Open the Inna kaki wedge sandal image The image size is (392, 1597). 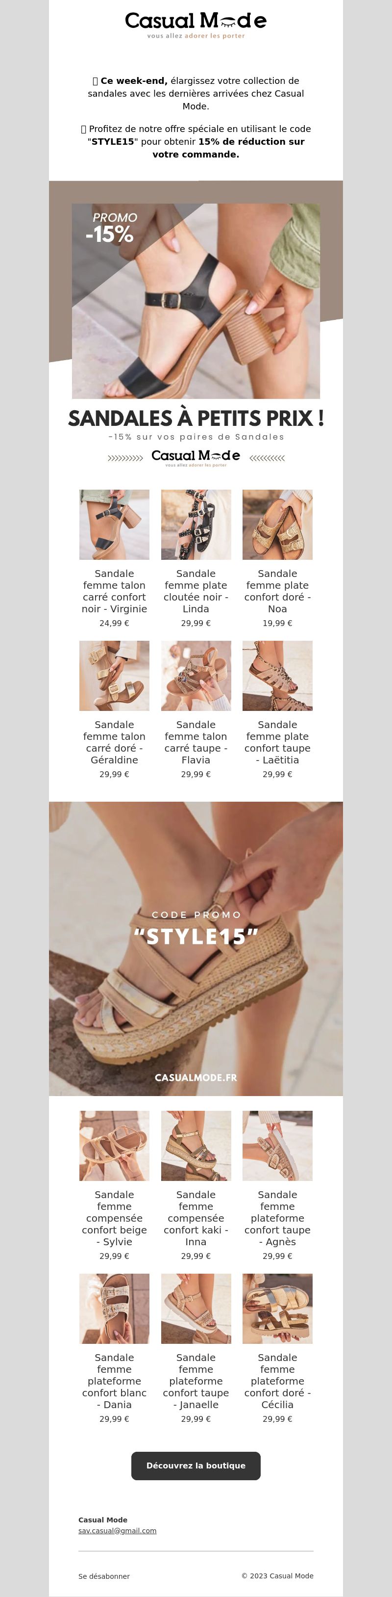(196, 1146)
